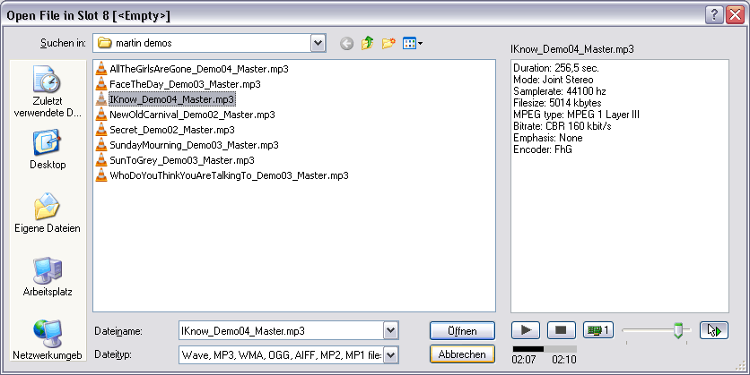Select SundayMourning_Demo03_Master.mp3 file
This screenshot has height=375, width=750.
pos(193,145)
